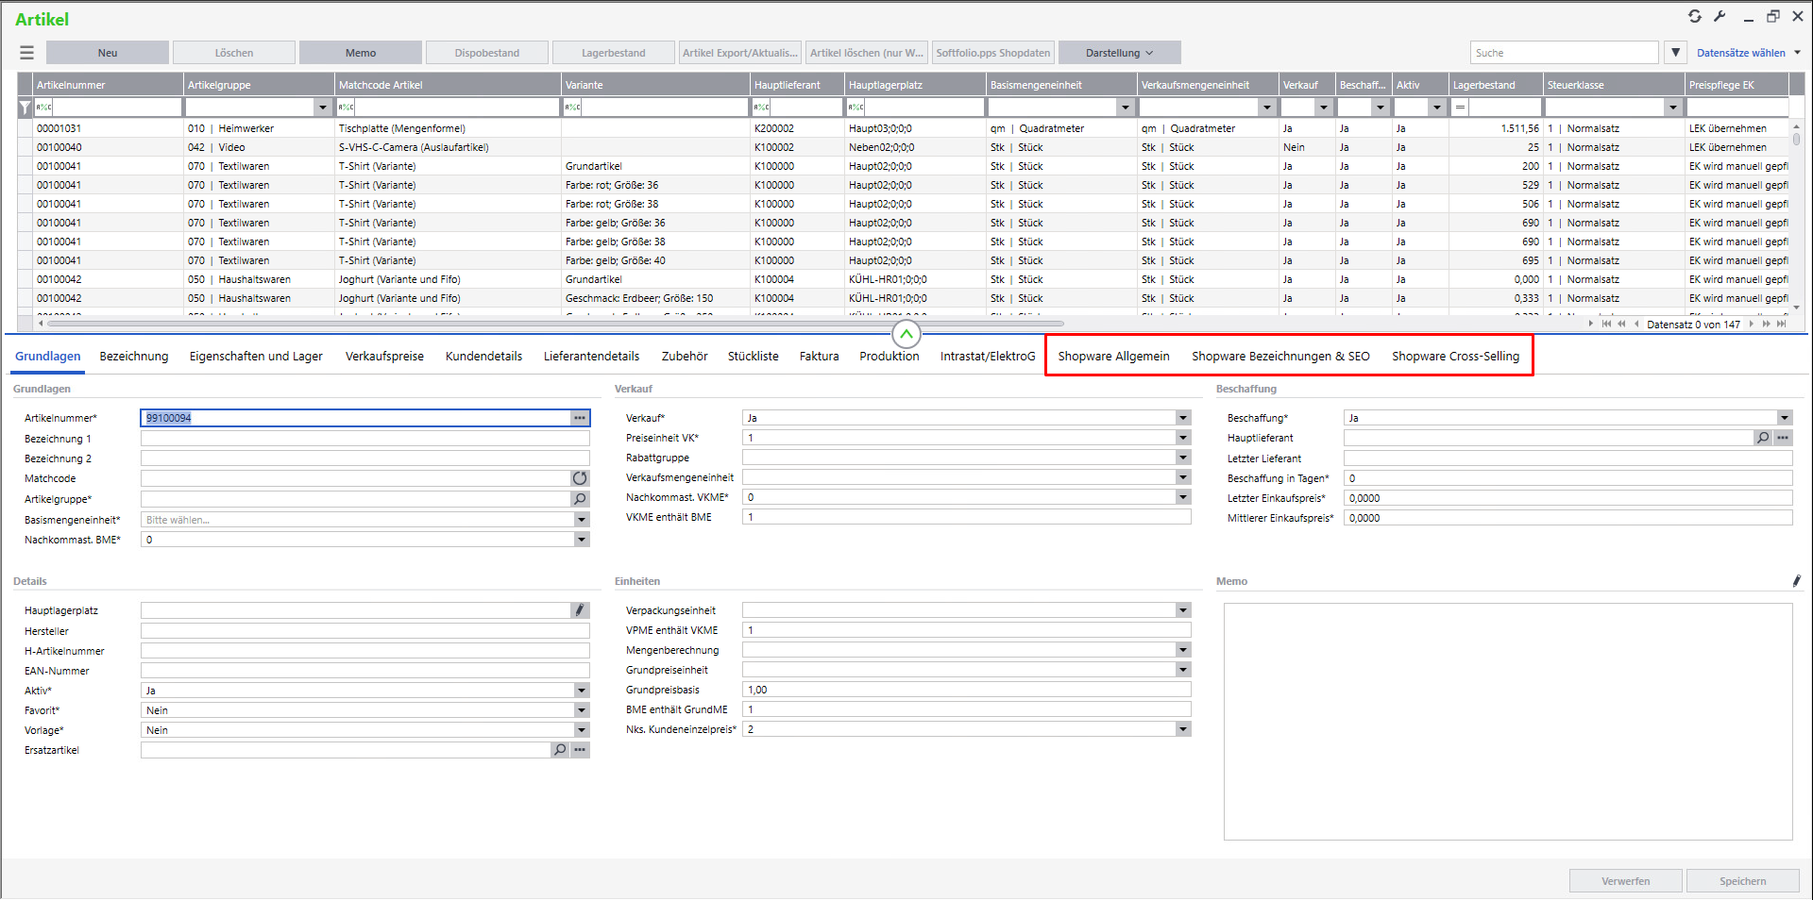Click the Neu button
The image size is (1813, 900).
(108, 53)
